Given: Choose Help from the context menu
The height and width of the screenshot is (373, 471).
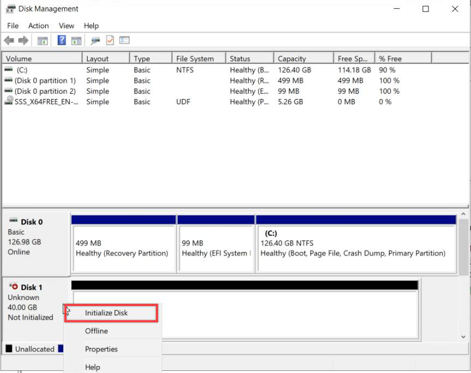Looking at the screenshot, I should click(x=113, y=366).
